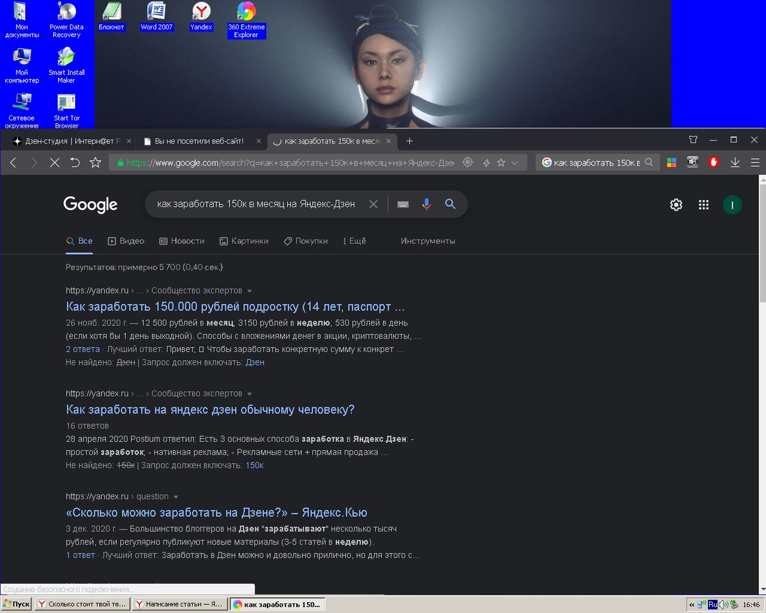This screenshot has height=613, width=766.
Task: Open the downloads arrow icon in browser toolbar
Action: 735,162
